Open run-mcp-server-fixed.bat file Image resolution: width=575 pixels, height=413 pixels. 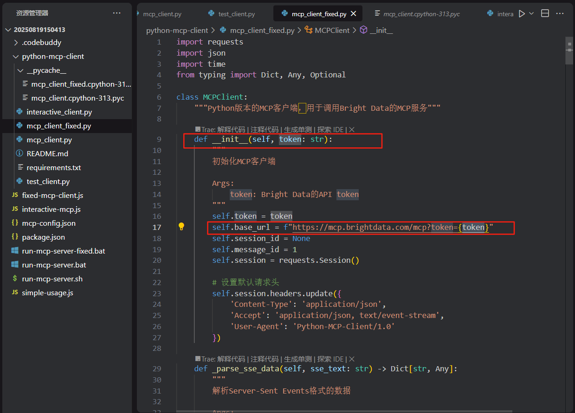(x=64, y=251)
